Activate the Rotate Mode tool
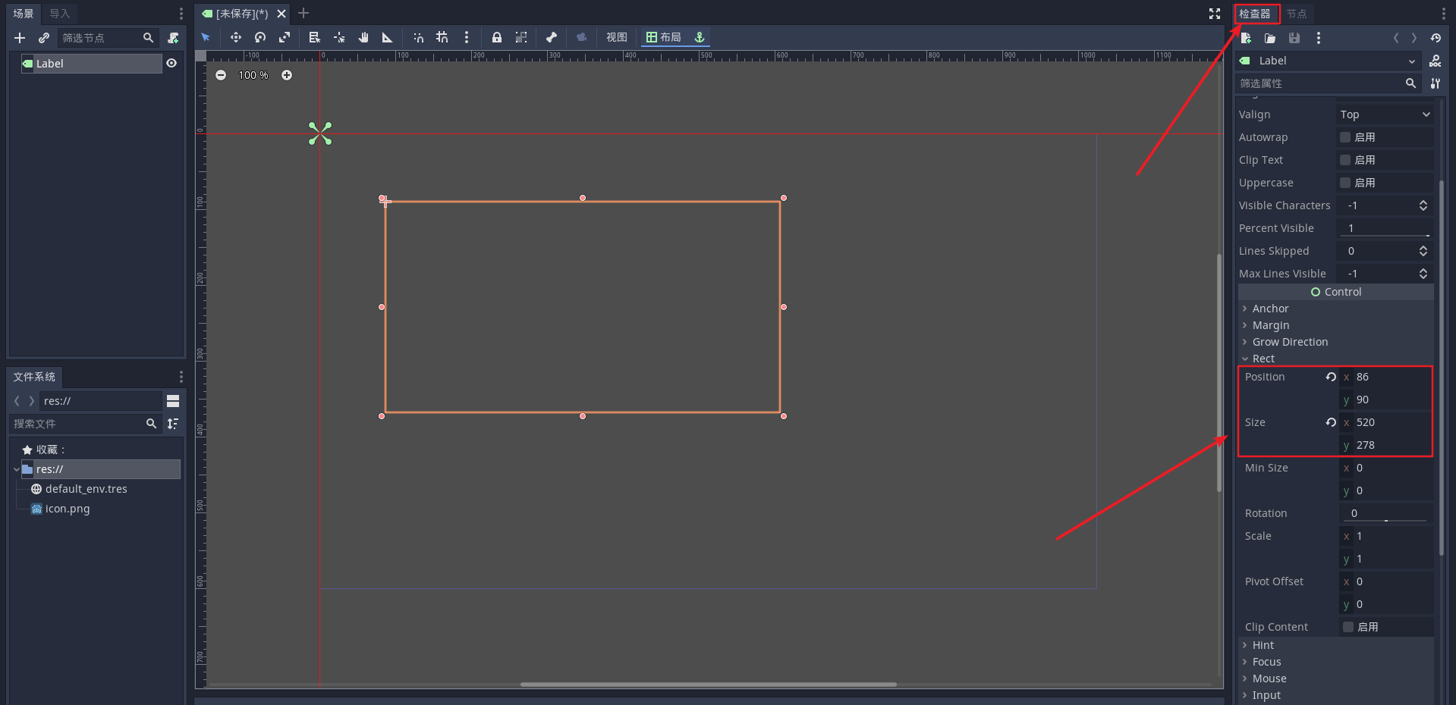 [x=260, y=37]
